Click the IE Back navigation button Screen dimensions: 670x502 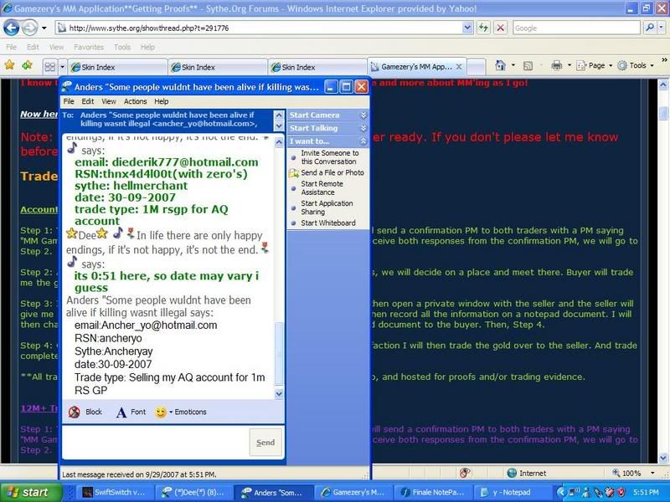coord(12,28)
